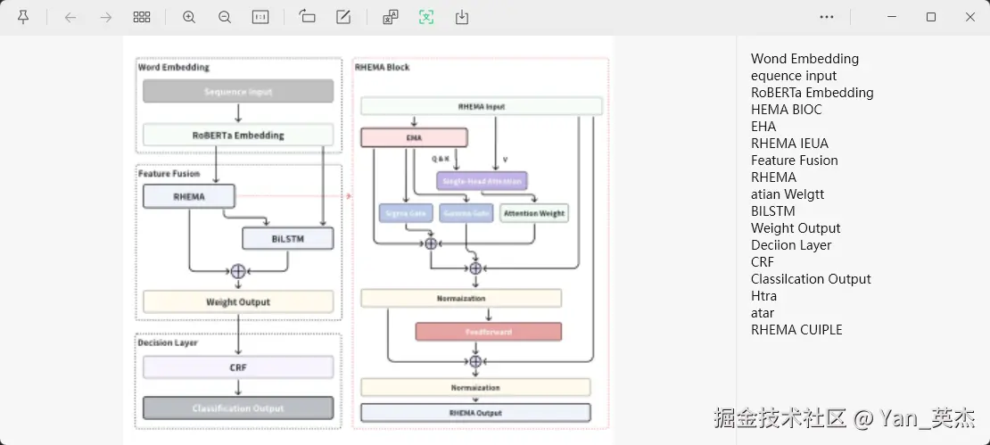Viewport: 990px width, 445px height.
Task: Select recognized text 'atar'
Action: [762, 313]
